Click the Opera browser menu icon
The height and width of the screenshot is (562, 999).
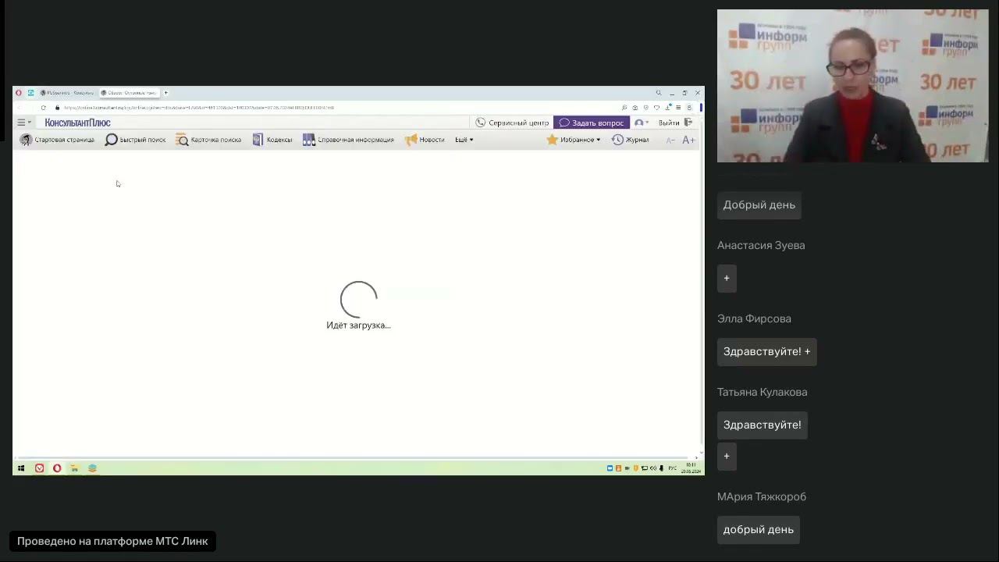click(19, 93)
